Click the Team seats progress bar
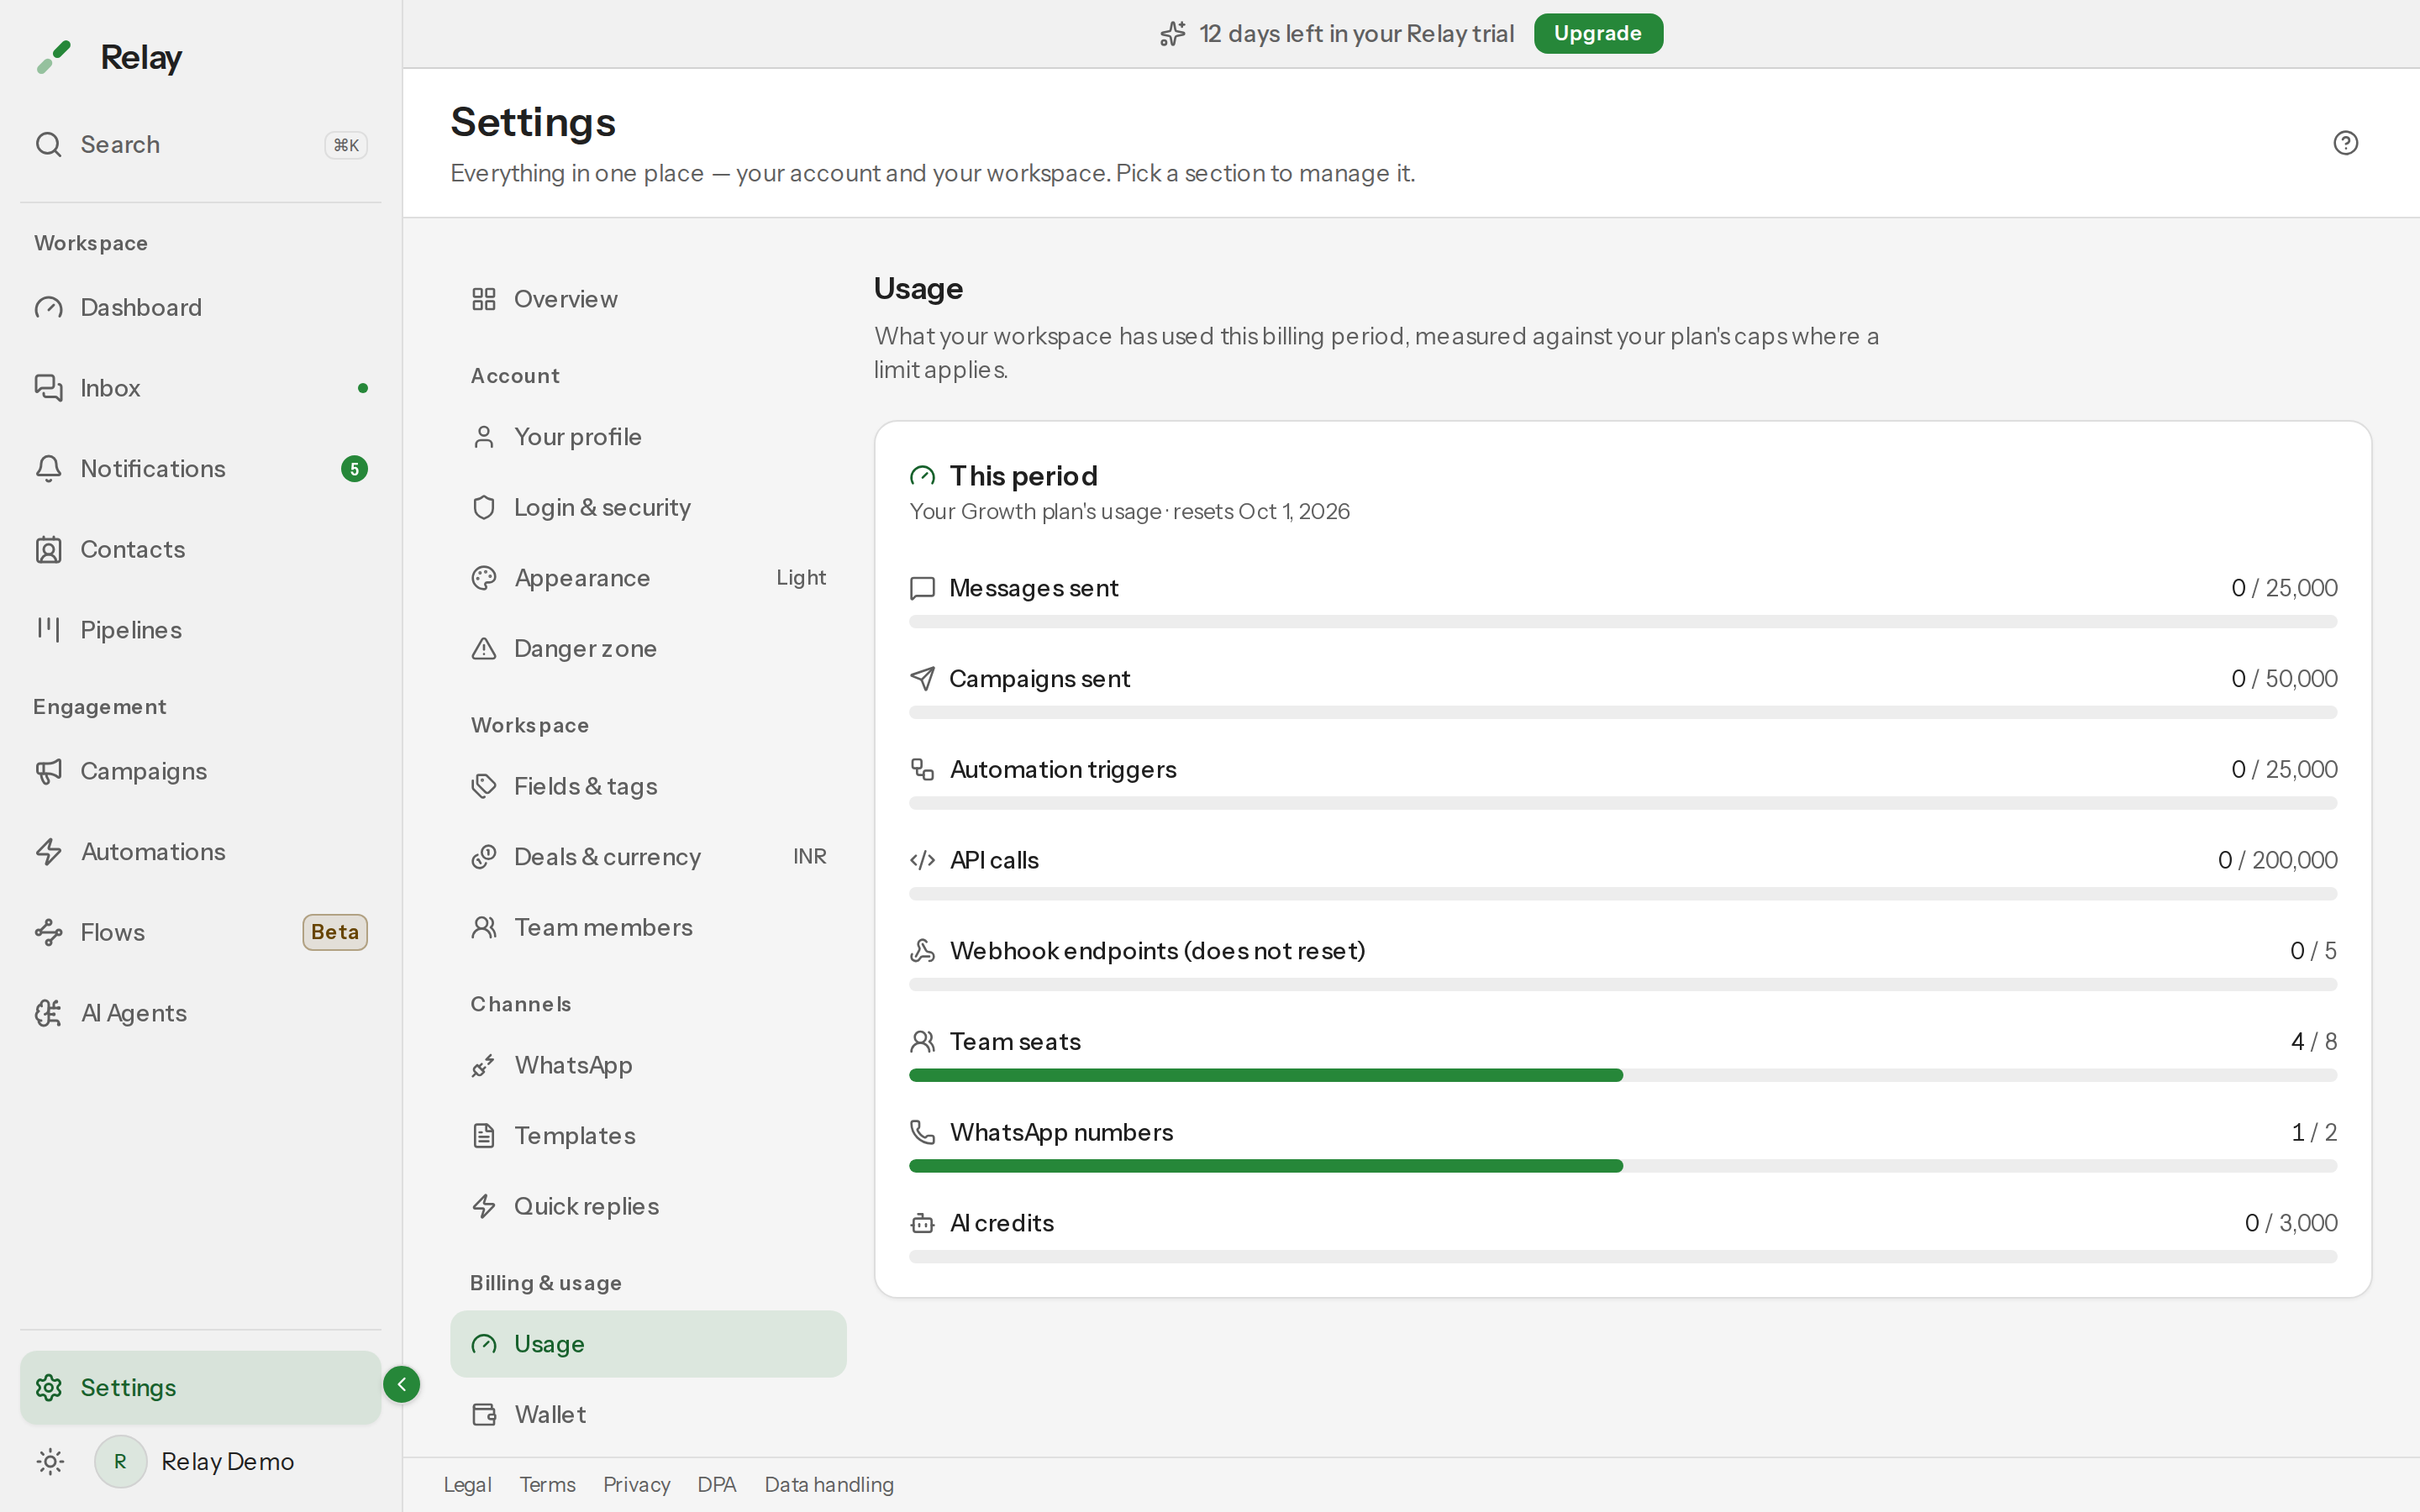 (1622, 1075)
